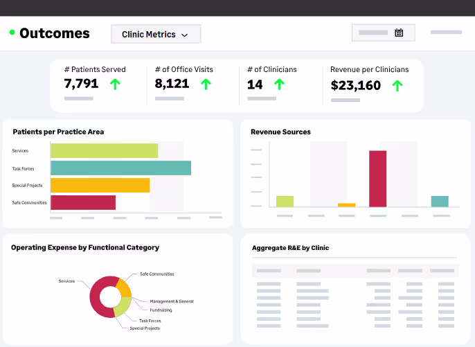The height and width of the screenshot is (347, 475).
Task: Click the teal column in Revenue Sources
Action: click(440, 202)
